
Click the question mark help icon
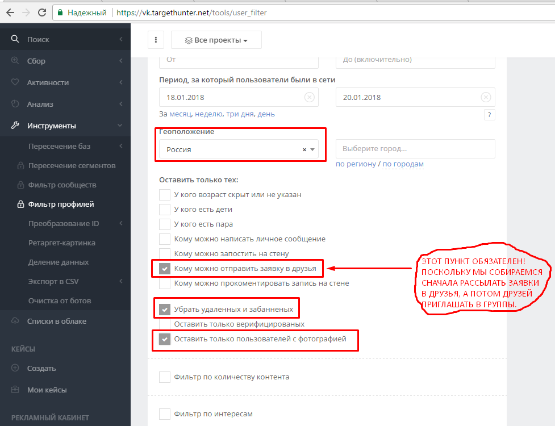(489, 115)
